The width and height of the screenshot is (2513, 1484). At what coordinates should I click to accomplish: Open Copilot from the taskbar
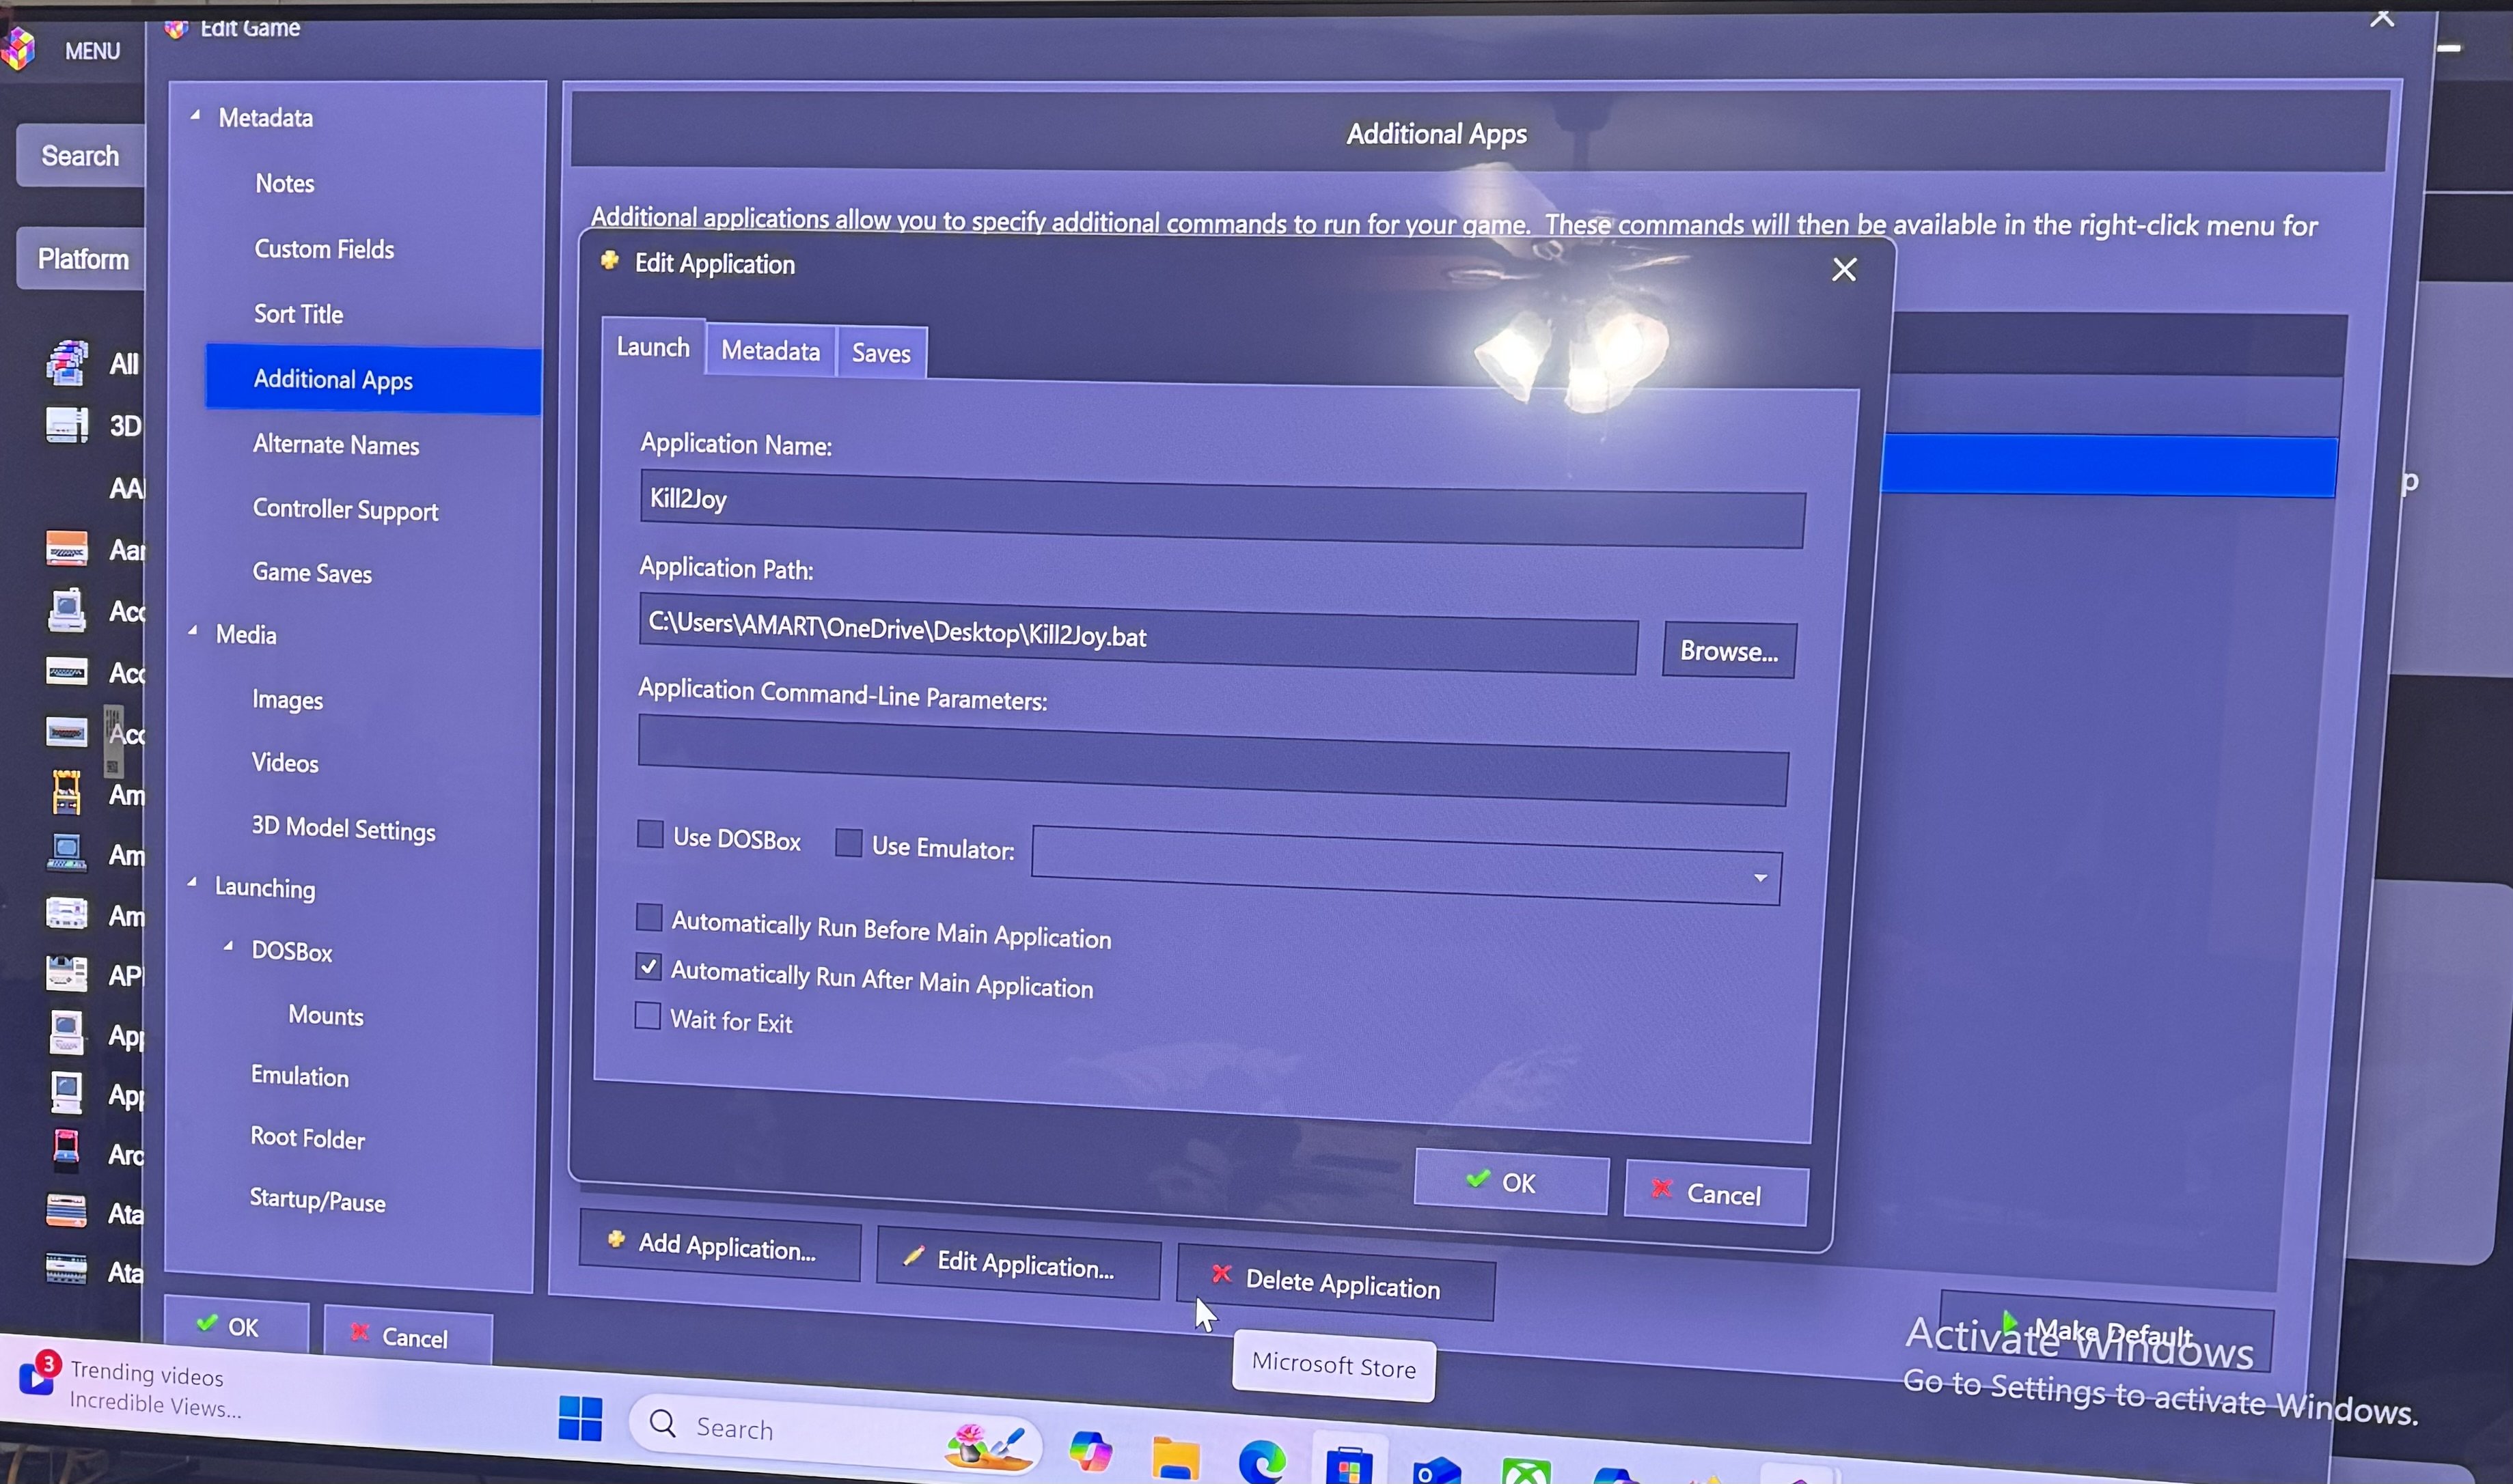tap(1090, 1450)
